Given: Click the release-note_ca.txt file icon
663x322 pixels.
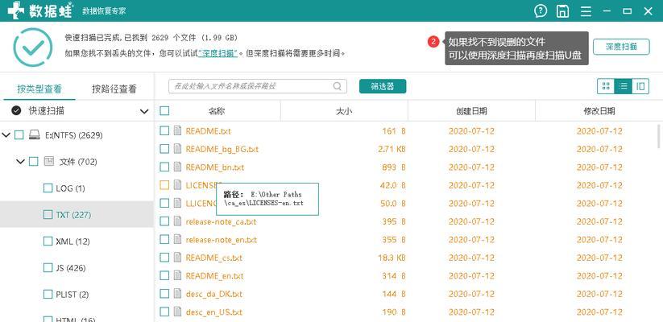Looking at the screenshot, I should click(177, 221).
